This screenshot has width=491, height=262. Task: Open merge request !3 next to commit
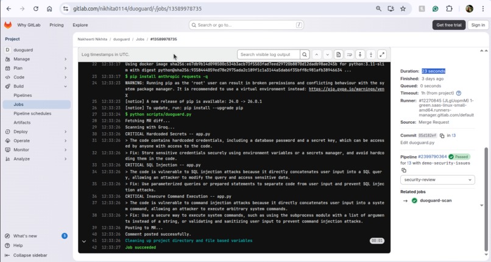point(454,135)
